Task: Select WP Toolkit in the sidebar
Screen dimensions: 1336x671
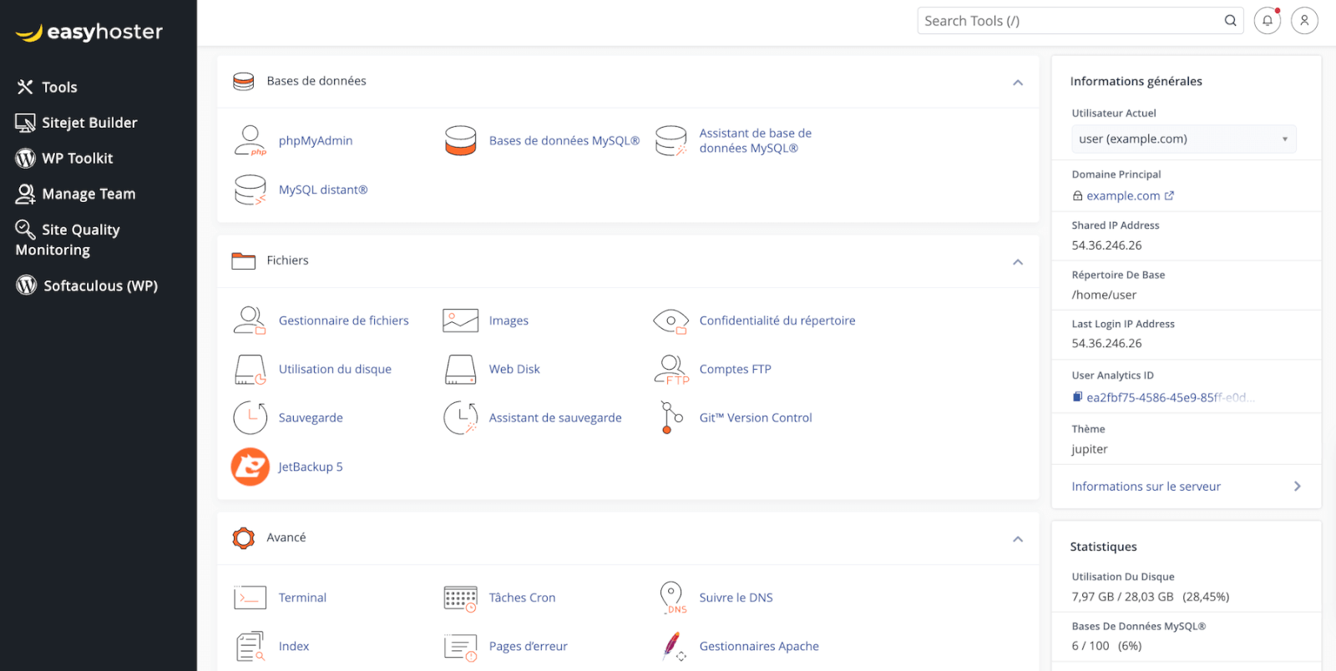Action: 64,159
